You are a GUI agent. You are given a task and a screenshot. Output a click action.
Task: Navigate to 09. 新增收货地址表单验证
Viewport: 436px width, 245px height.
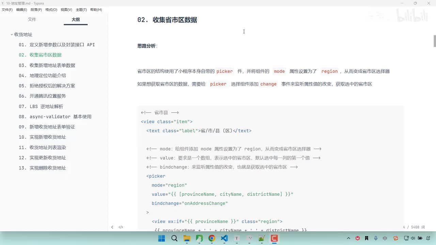[47, 127]
